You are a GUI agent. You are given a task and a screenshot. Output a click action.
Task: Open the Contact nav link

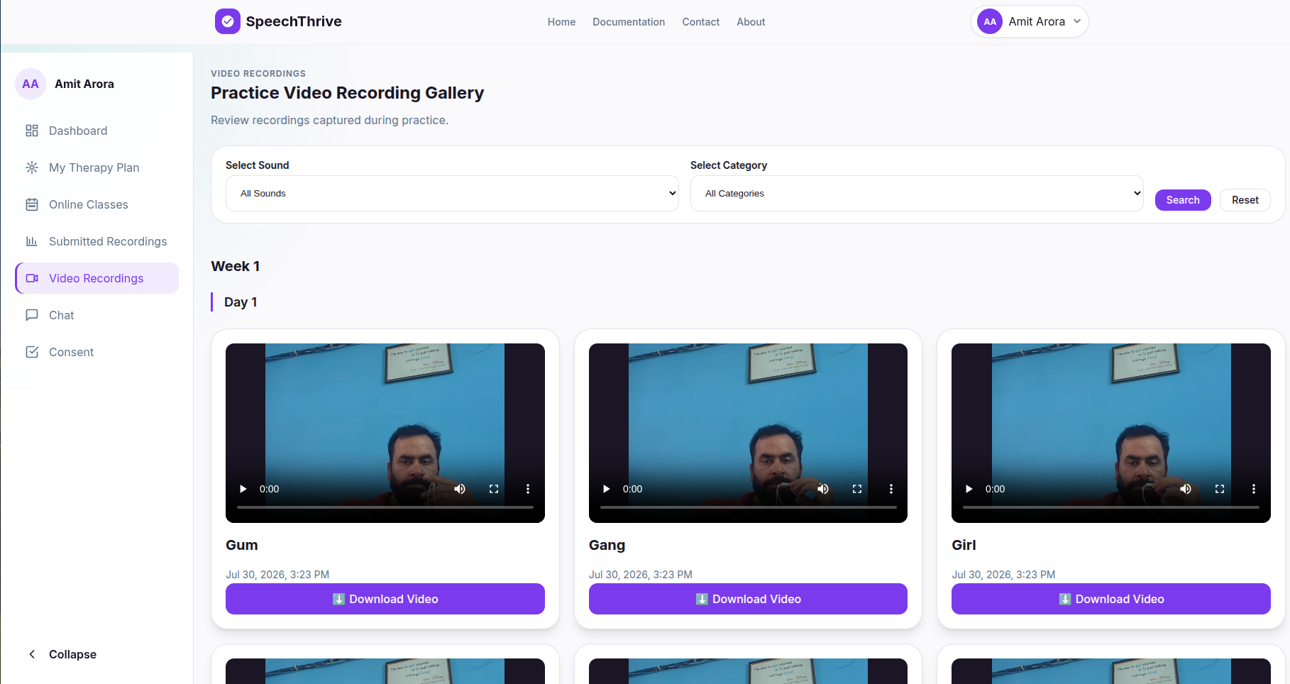[x=701, y=22]
